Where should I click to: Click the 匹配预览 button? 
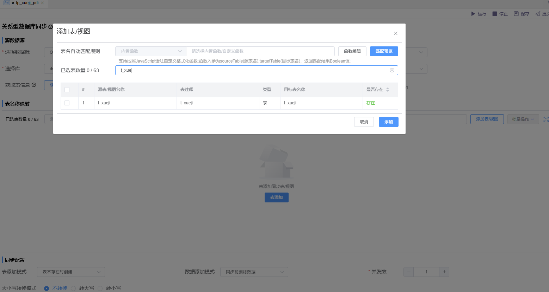(384, 51)
